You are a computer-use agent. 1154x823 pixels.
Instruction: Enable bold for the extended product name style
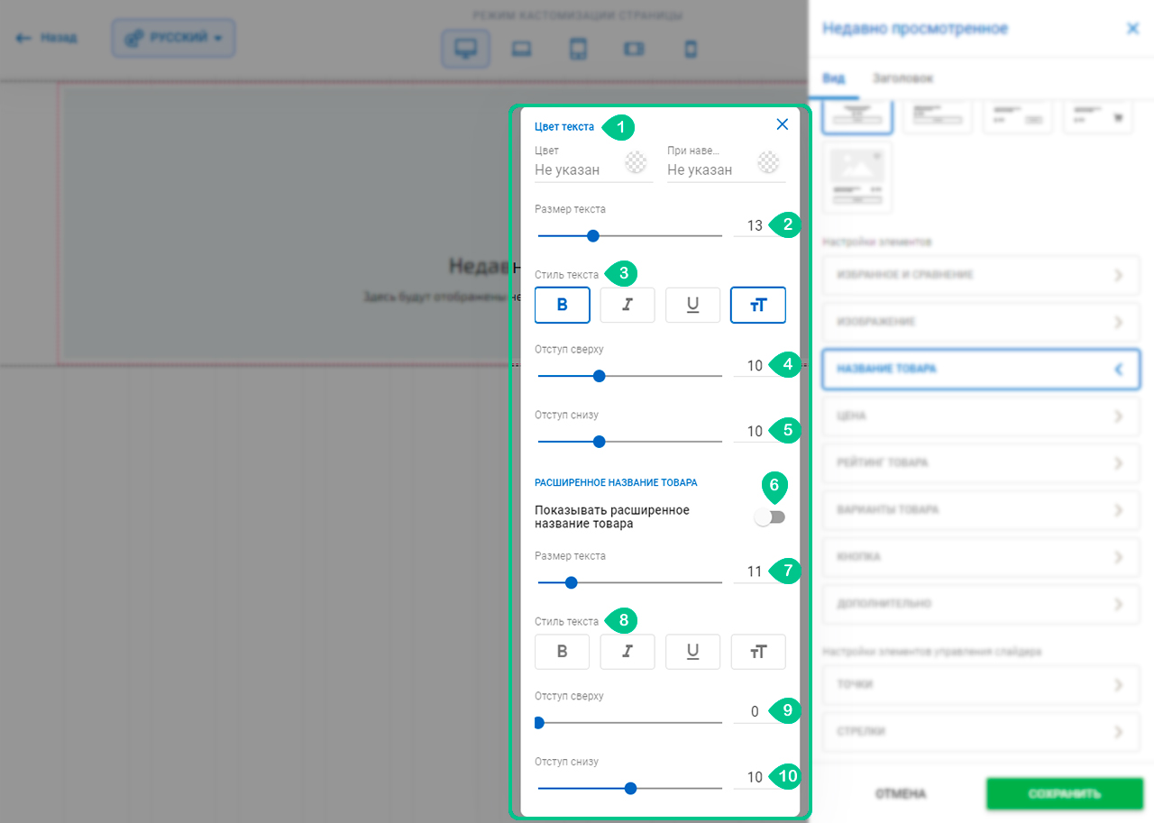pos(563,652)
